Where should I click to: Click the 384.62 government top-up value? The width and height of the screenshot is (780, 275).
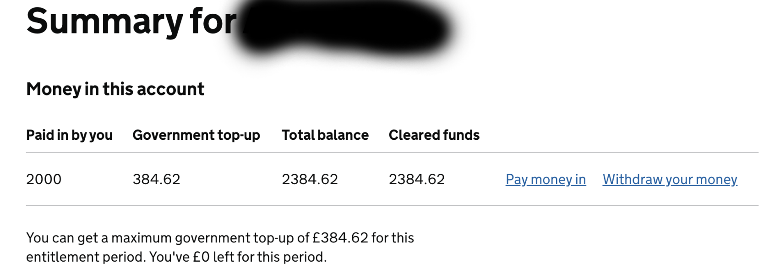point(156,179)
